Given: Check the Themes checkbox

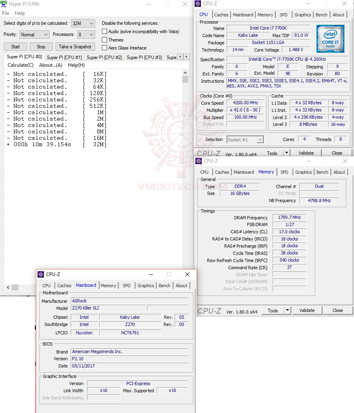Looking at the screenshot, I should (104, 40).
